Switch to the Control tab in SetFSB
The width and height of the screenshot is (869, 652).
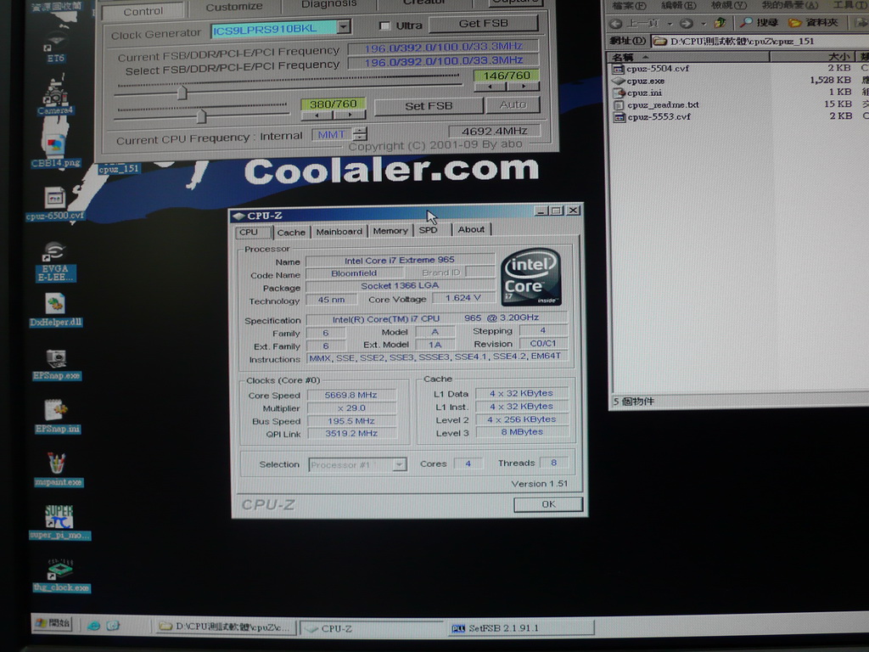[x=143, y=10]
